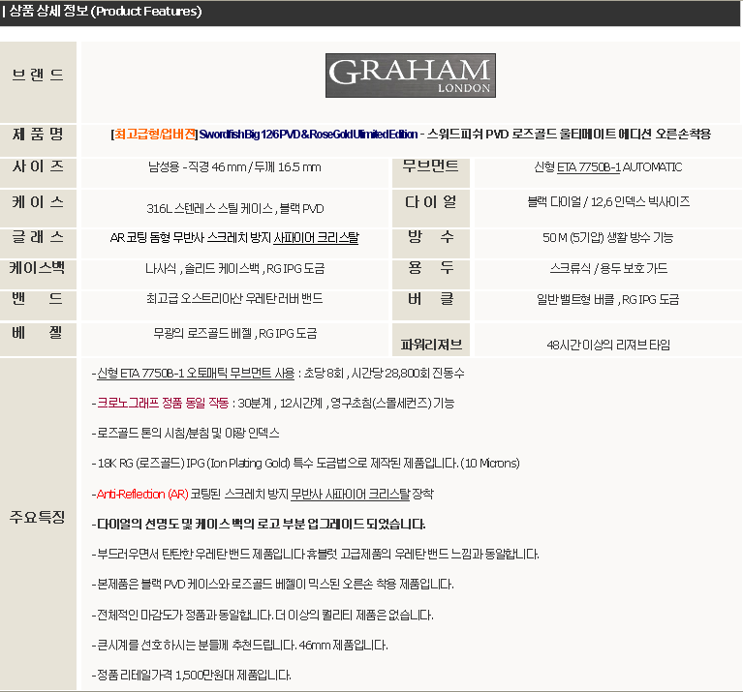Click the '18K RG (로즈골드) IPG' feature line

pyautogui.click(x=306, y=463)
